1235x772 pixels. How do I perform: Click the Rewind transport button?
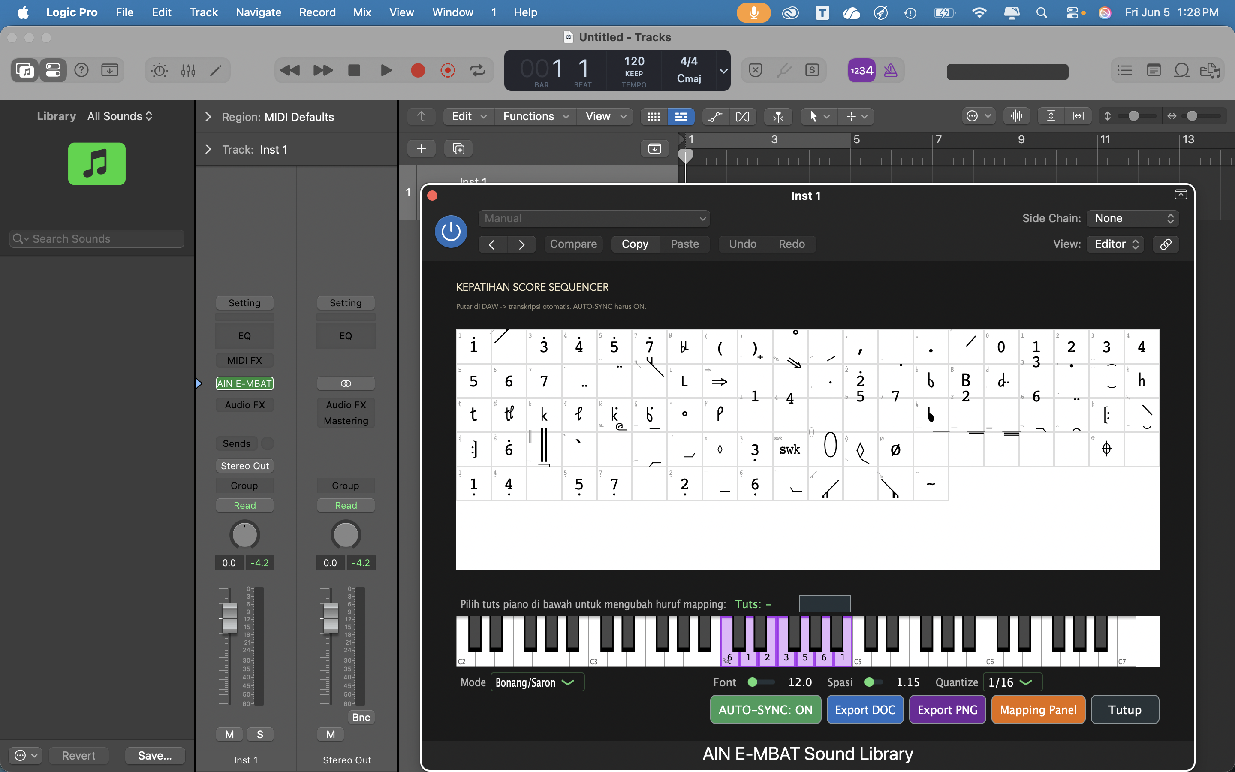[290, 70]
